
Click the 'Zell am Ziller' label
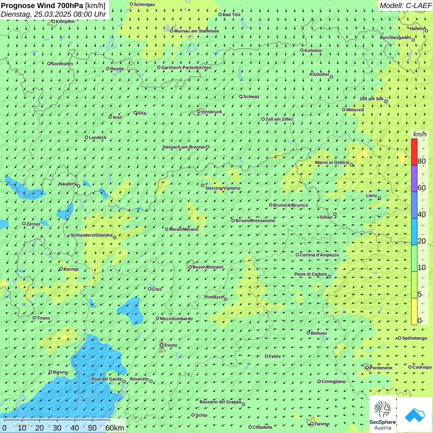point(279,119)
